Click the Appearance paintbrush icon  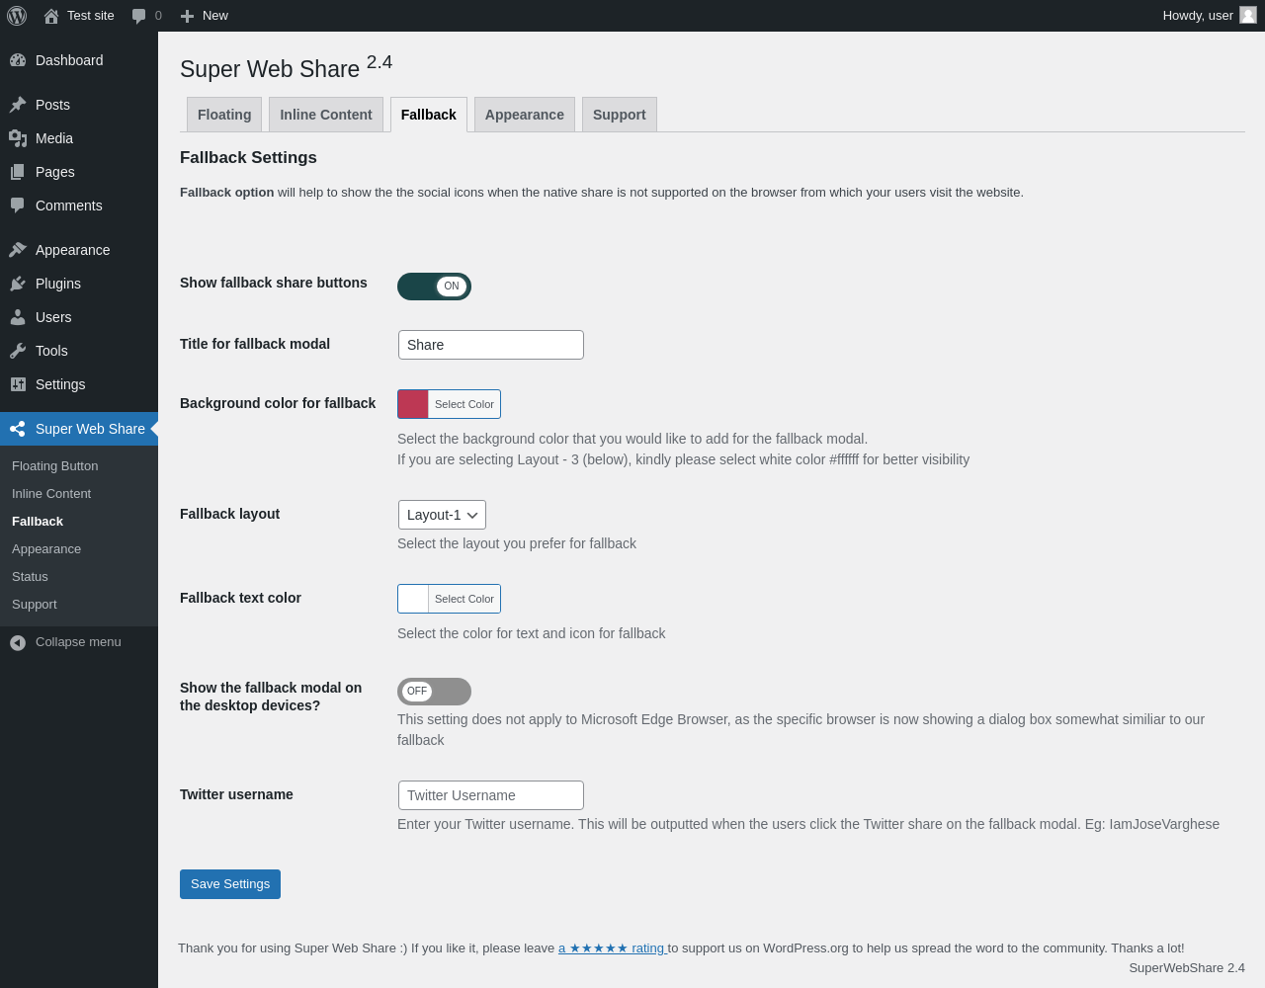click(x=18, y=250)
